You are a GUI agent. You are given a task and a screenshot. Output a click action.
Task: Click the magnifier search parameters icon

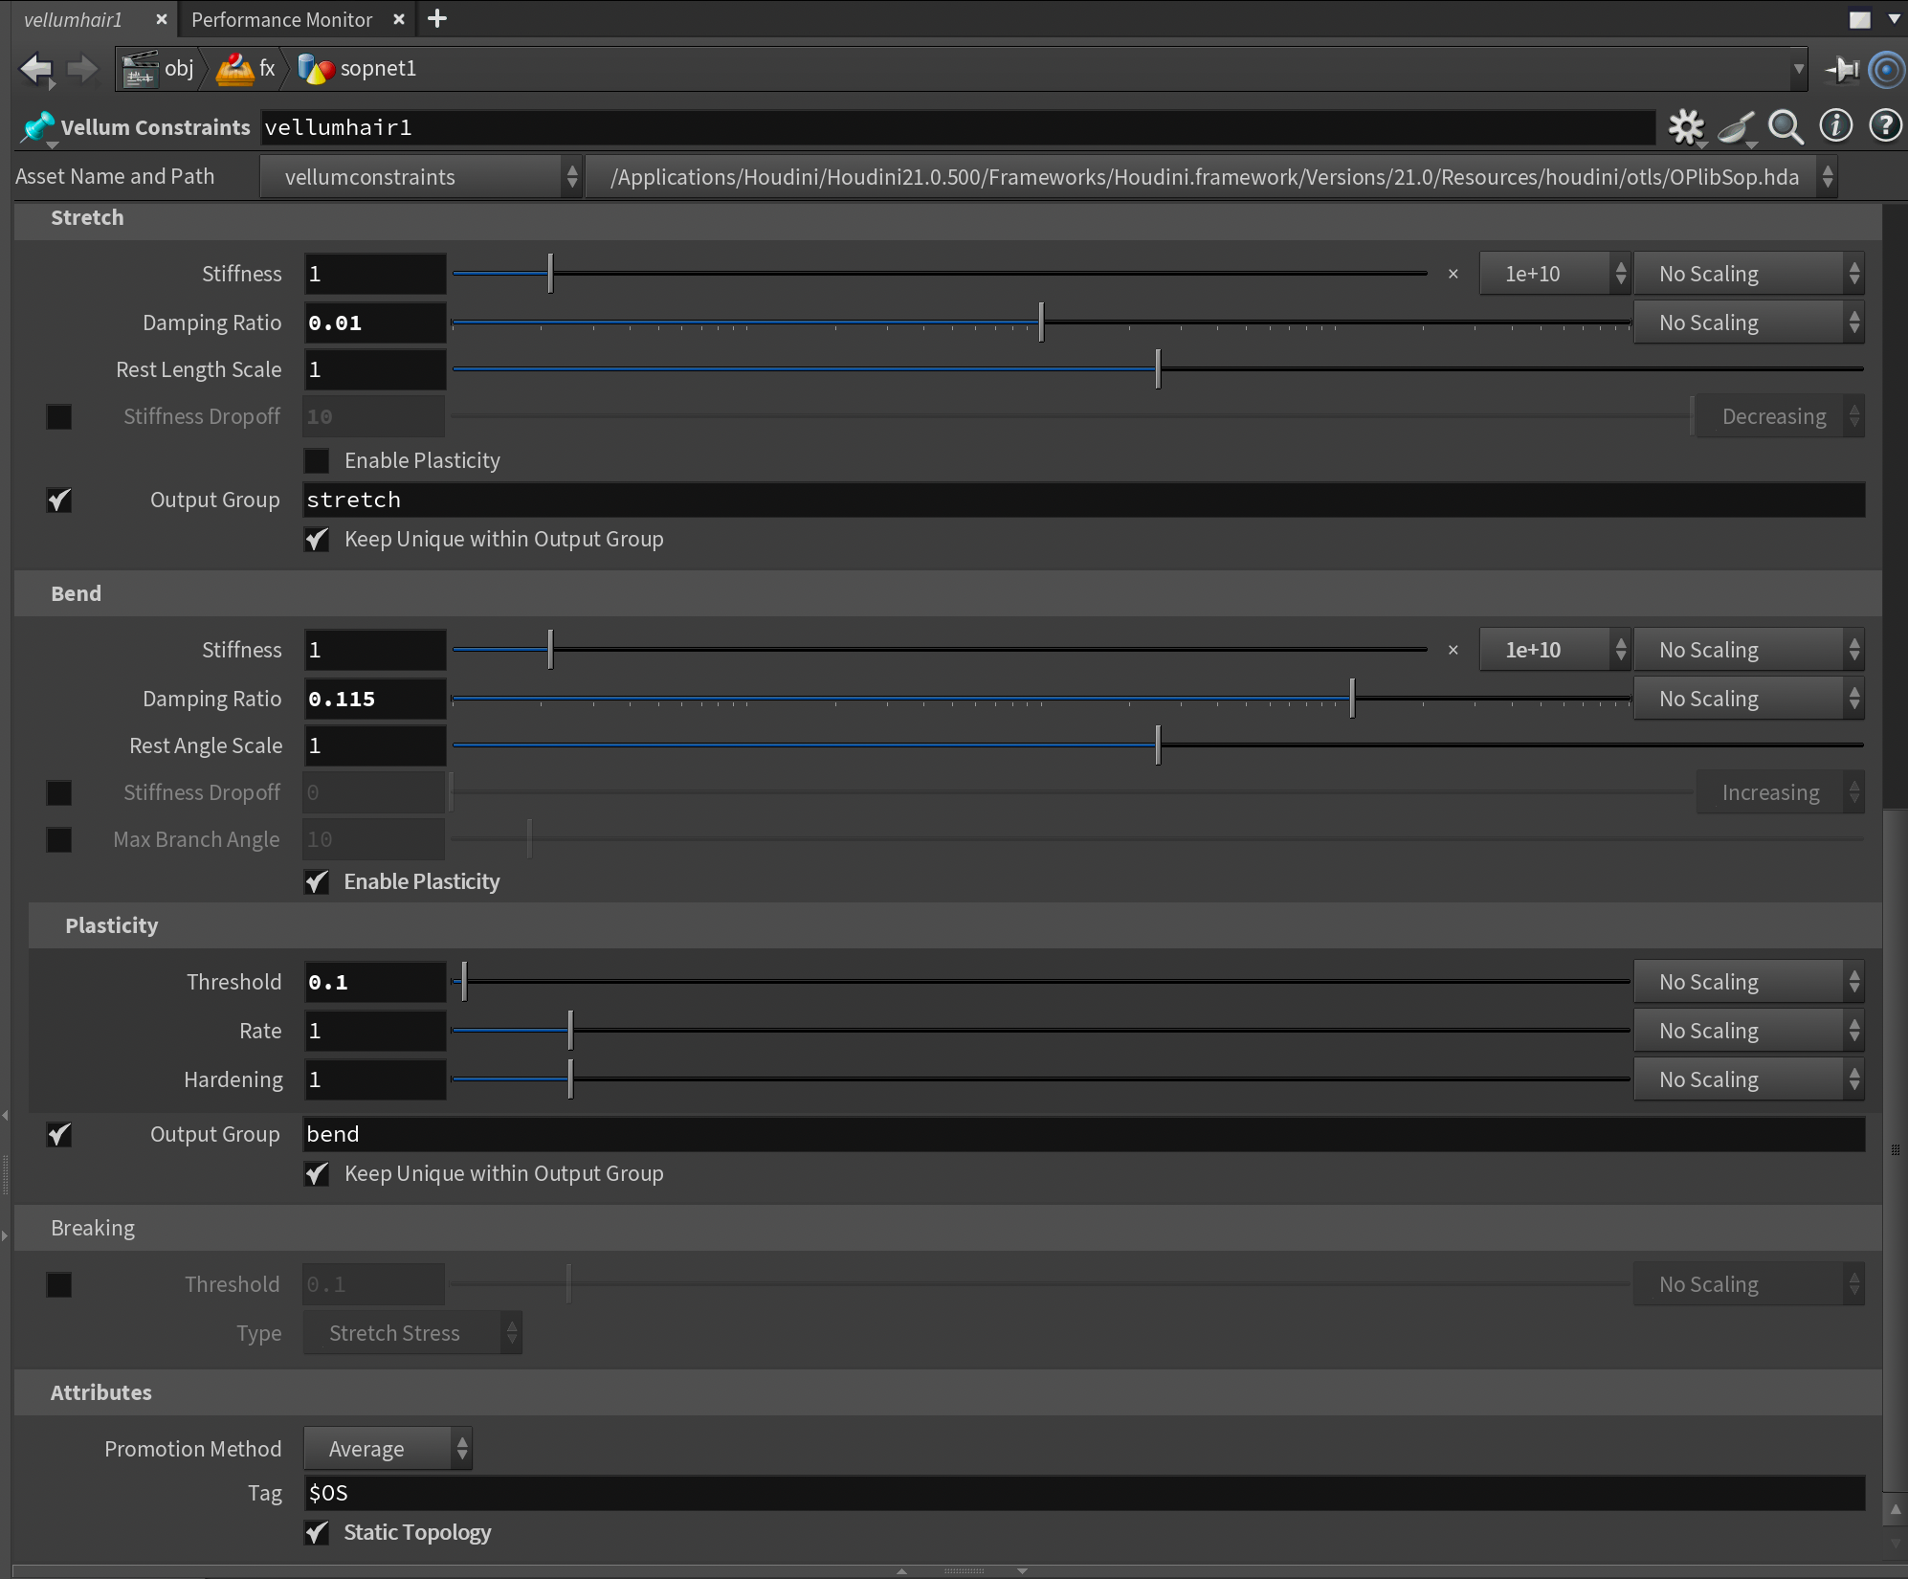click(1785, 126)
